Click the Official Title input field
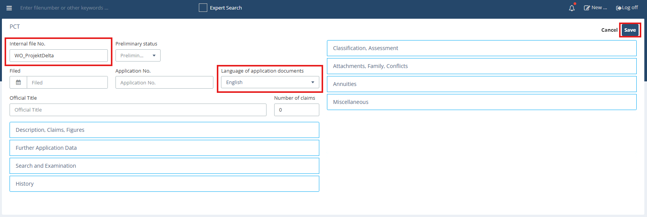This screenshot has width=647, height=217. (x=138, y=110)
